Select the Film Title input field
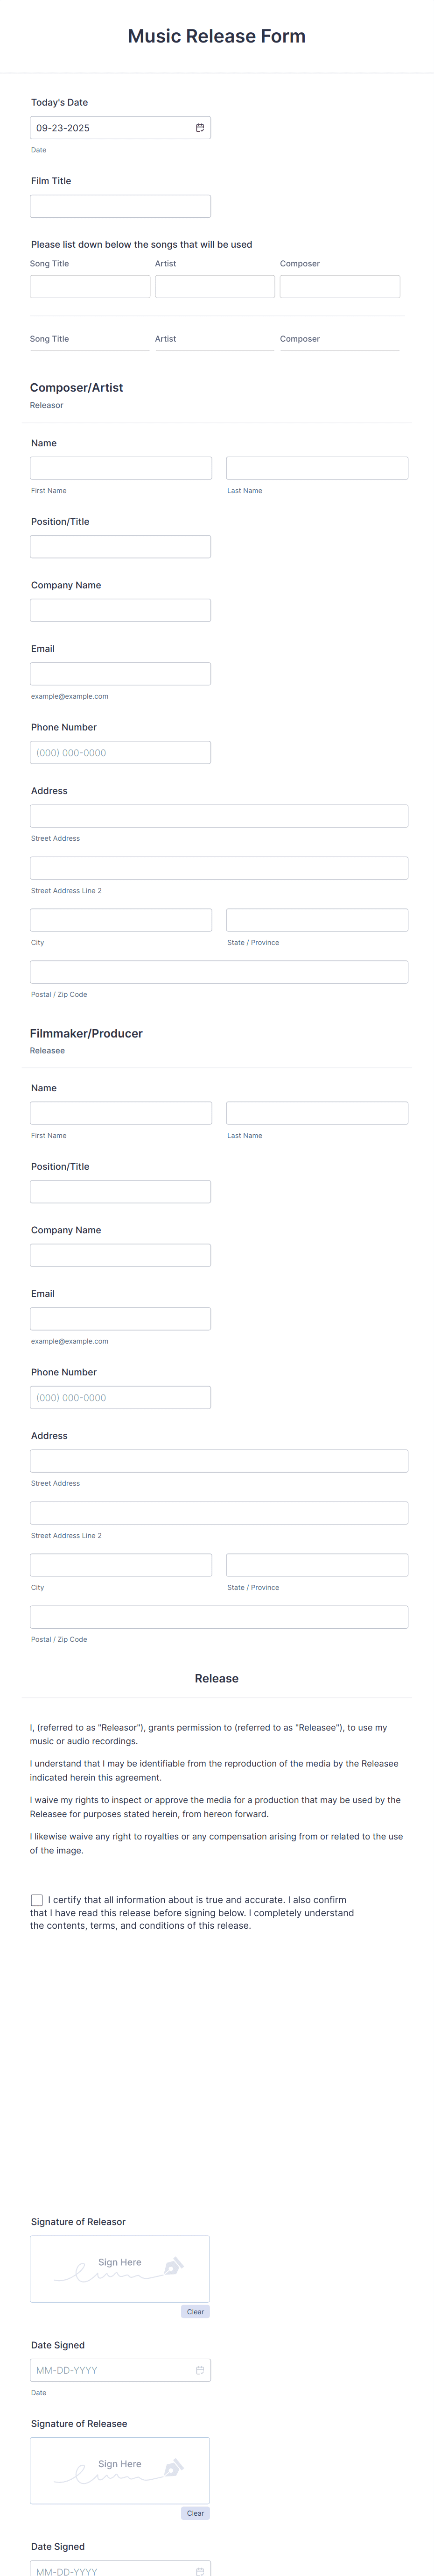This screenshot has height=2576, width=434. (x=120, y=205)
